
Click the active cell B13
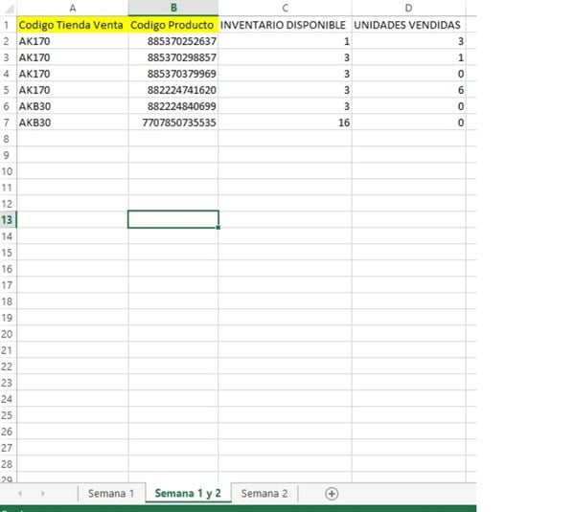click(x=173, y=219)
